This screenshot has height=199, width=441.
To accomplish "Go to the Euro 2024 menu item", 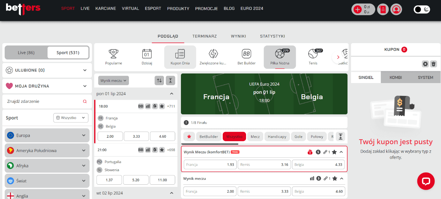I will coord(252,9).
